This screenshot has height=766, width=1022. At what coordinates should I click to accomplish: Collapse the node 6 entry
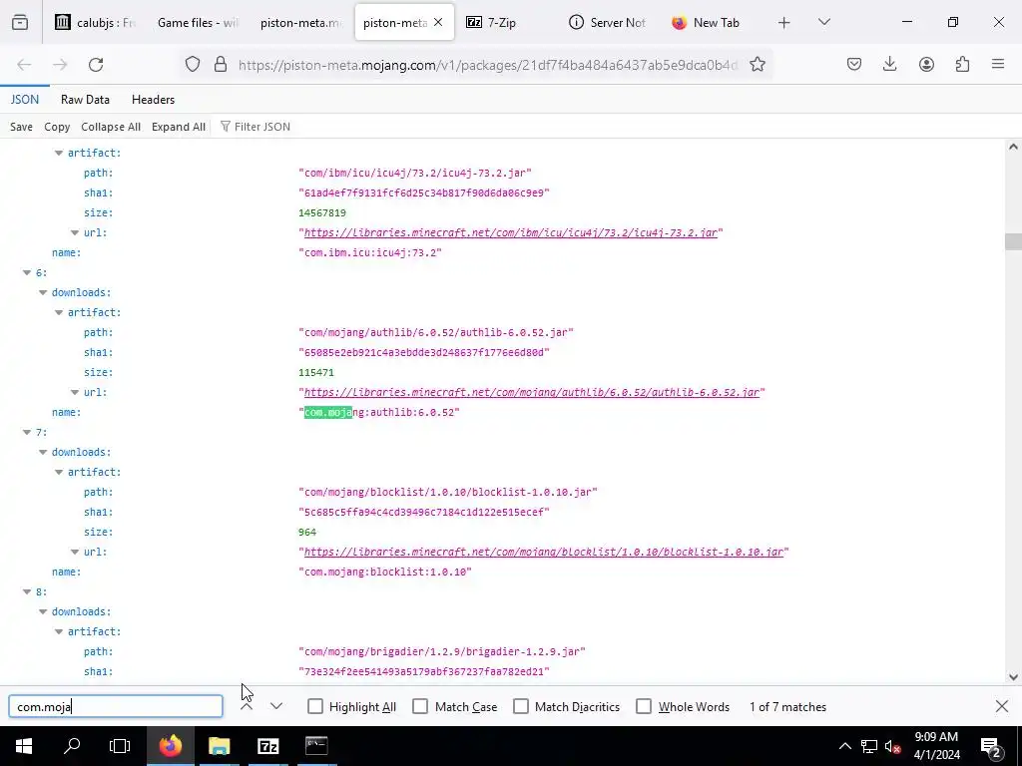point(27,273)
